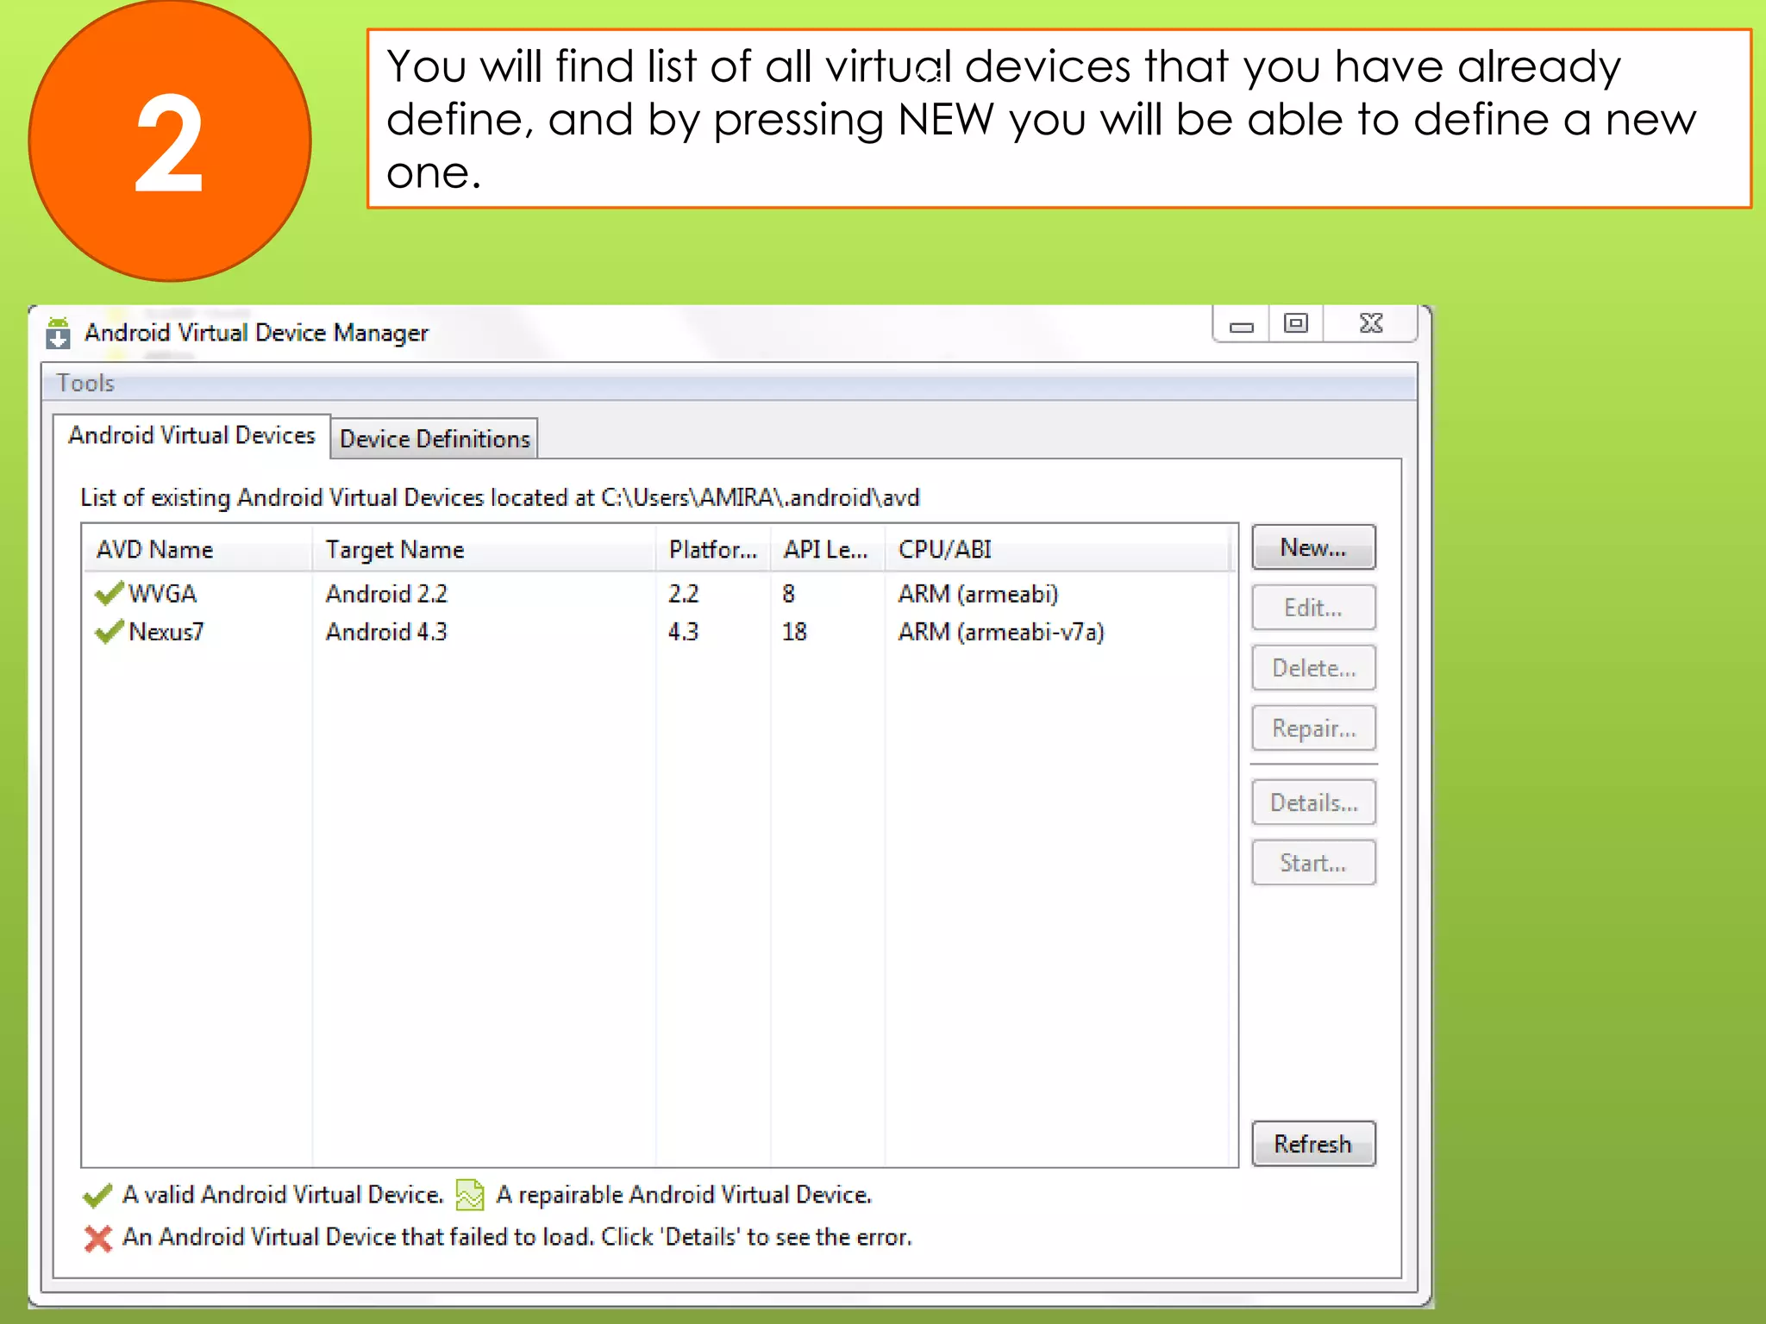This screenshot has width=1766, height=1324.
Task: Click the platform value 4.3
Action: click(683, 632)
